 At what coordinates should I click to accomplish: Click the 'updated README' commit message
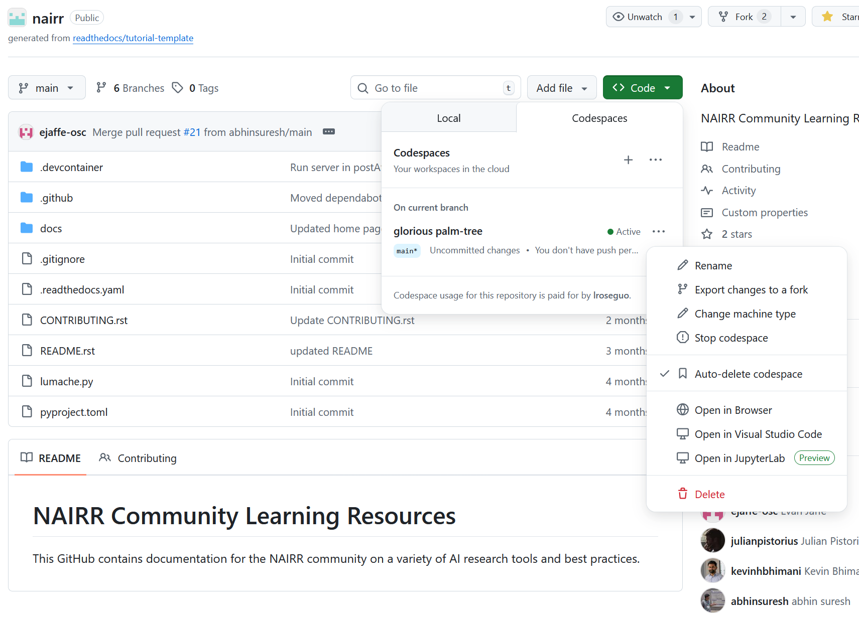click(331, 351)
